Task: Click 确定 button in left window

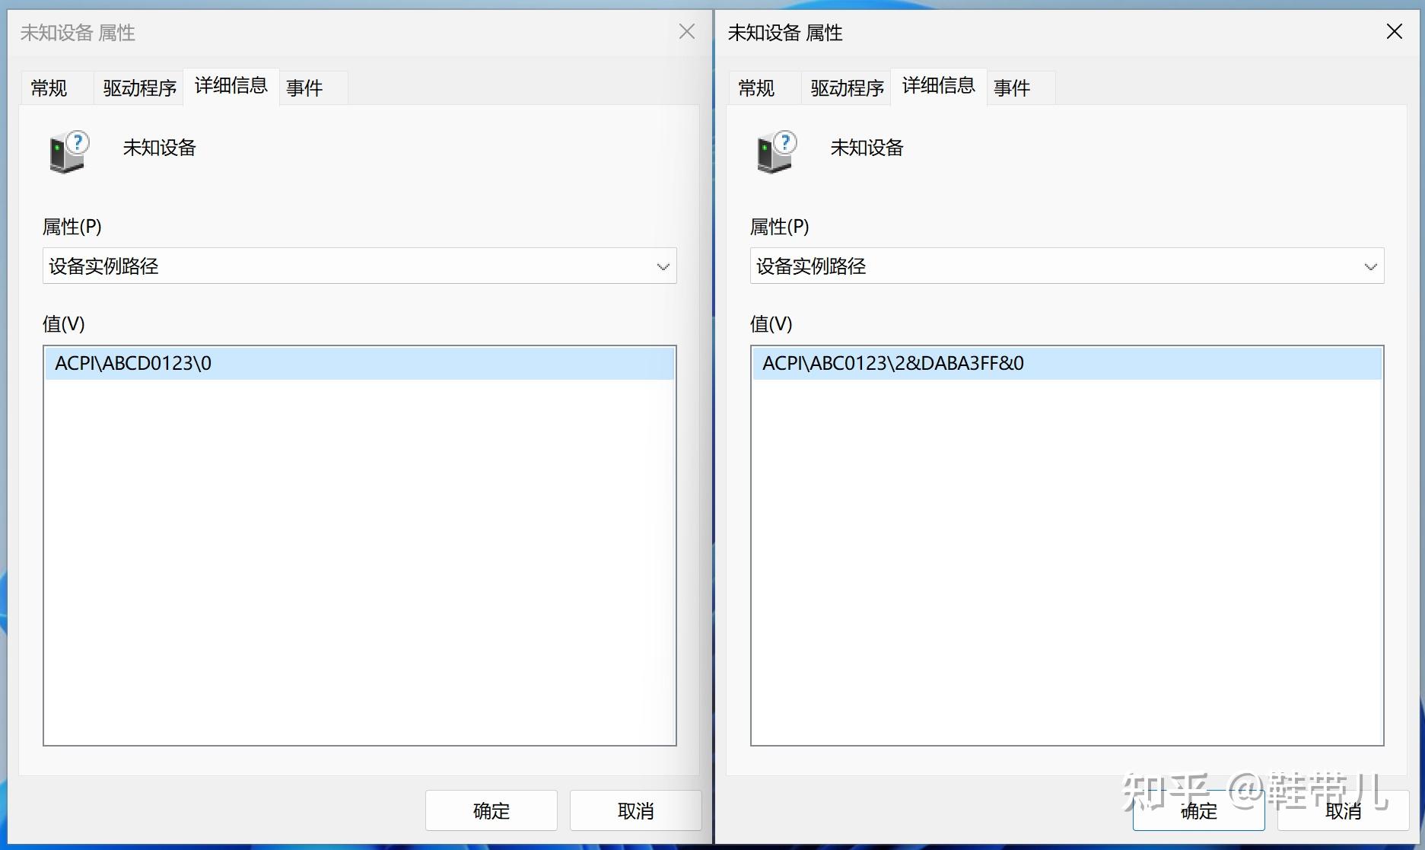Action: point(491,810)
